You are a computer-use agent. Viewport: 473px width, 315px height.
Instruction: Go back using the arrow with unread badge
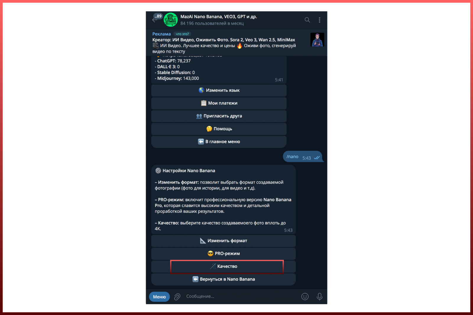tap(156, 19)
